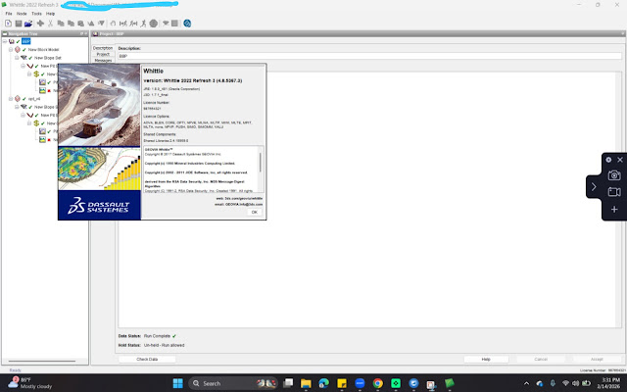The width and height of the screenshot is (627, 392).
Task: Click the green Whittle taskbar icon
Action: click(x=450, y=383)
